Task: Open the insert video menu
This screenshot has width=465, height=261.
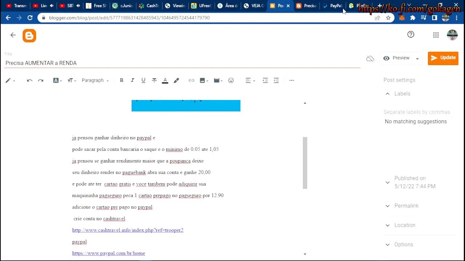Action: (x=218, y=80)
